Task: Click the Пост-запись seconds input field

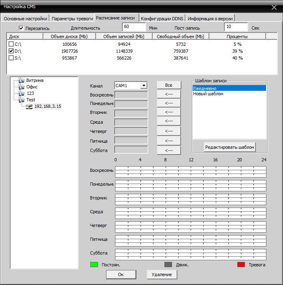Action: pos(236,27)
